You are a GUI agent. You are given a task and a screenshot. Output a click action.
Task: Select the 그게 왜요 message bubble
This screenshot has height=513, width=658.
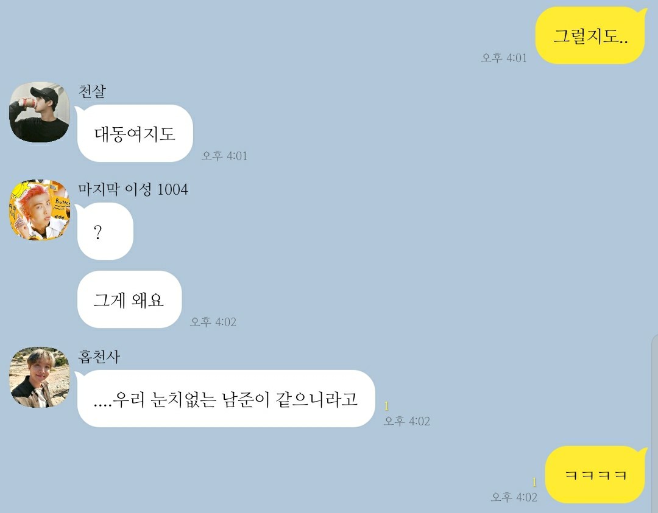coord(129,299)
